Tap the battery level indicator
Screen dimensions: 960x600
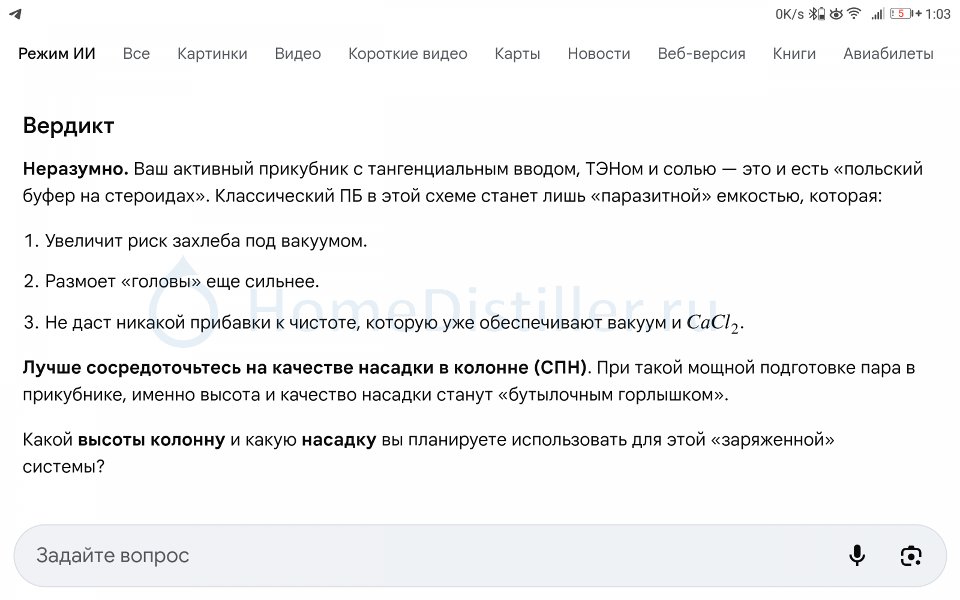tap(901, 14)
